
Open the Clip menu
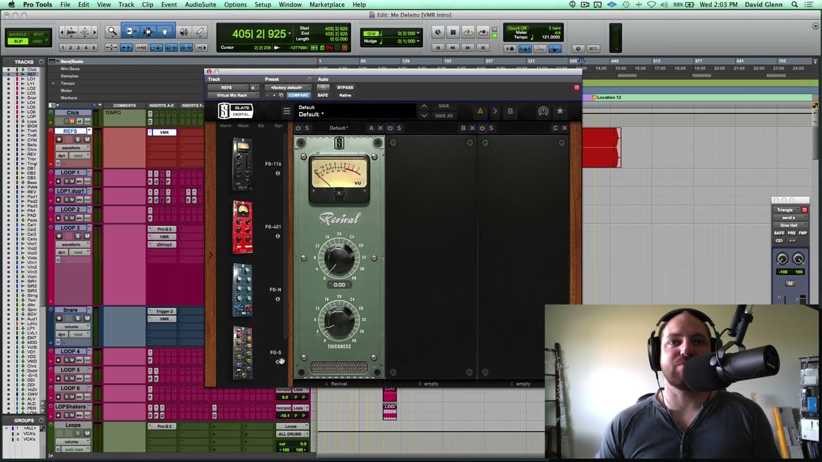click(148, 4)
